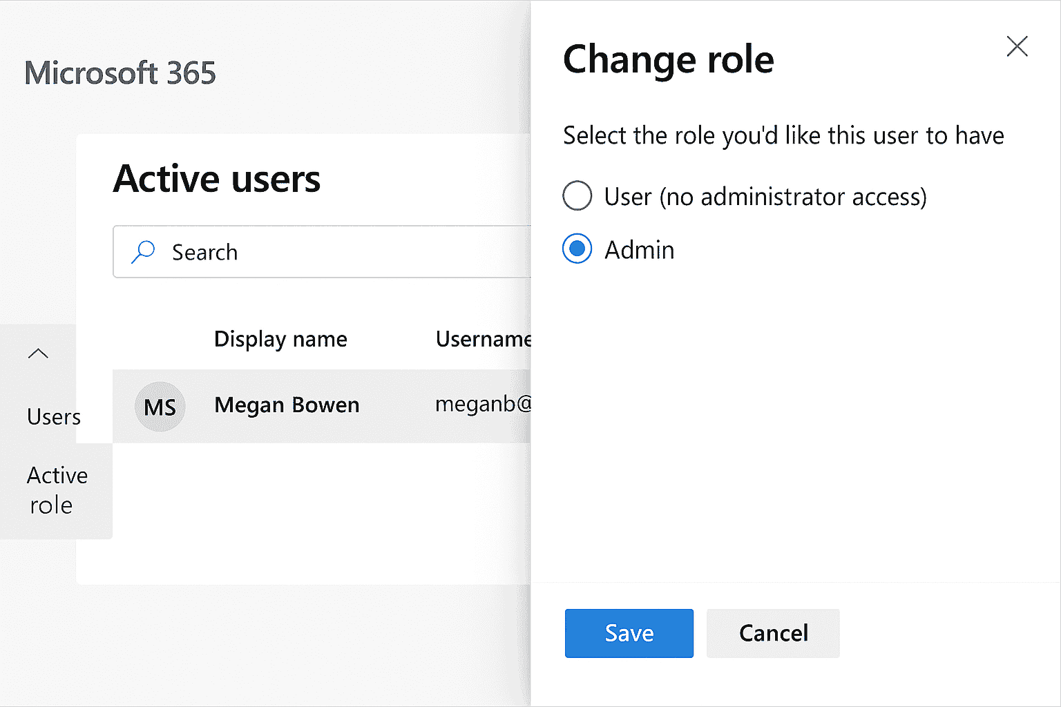
Task: Click the 'Admin' option label text
Action: tap(639, 250)
